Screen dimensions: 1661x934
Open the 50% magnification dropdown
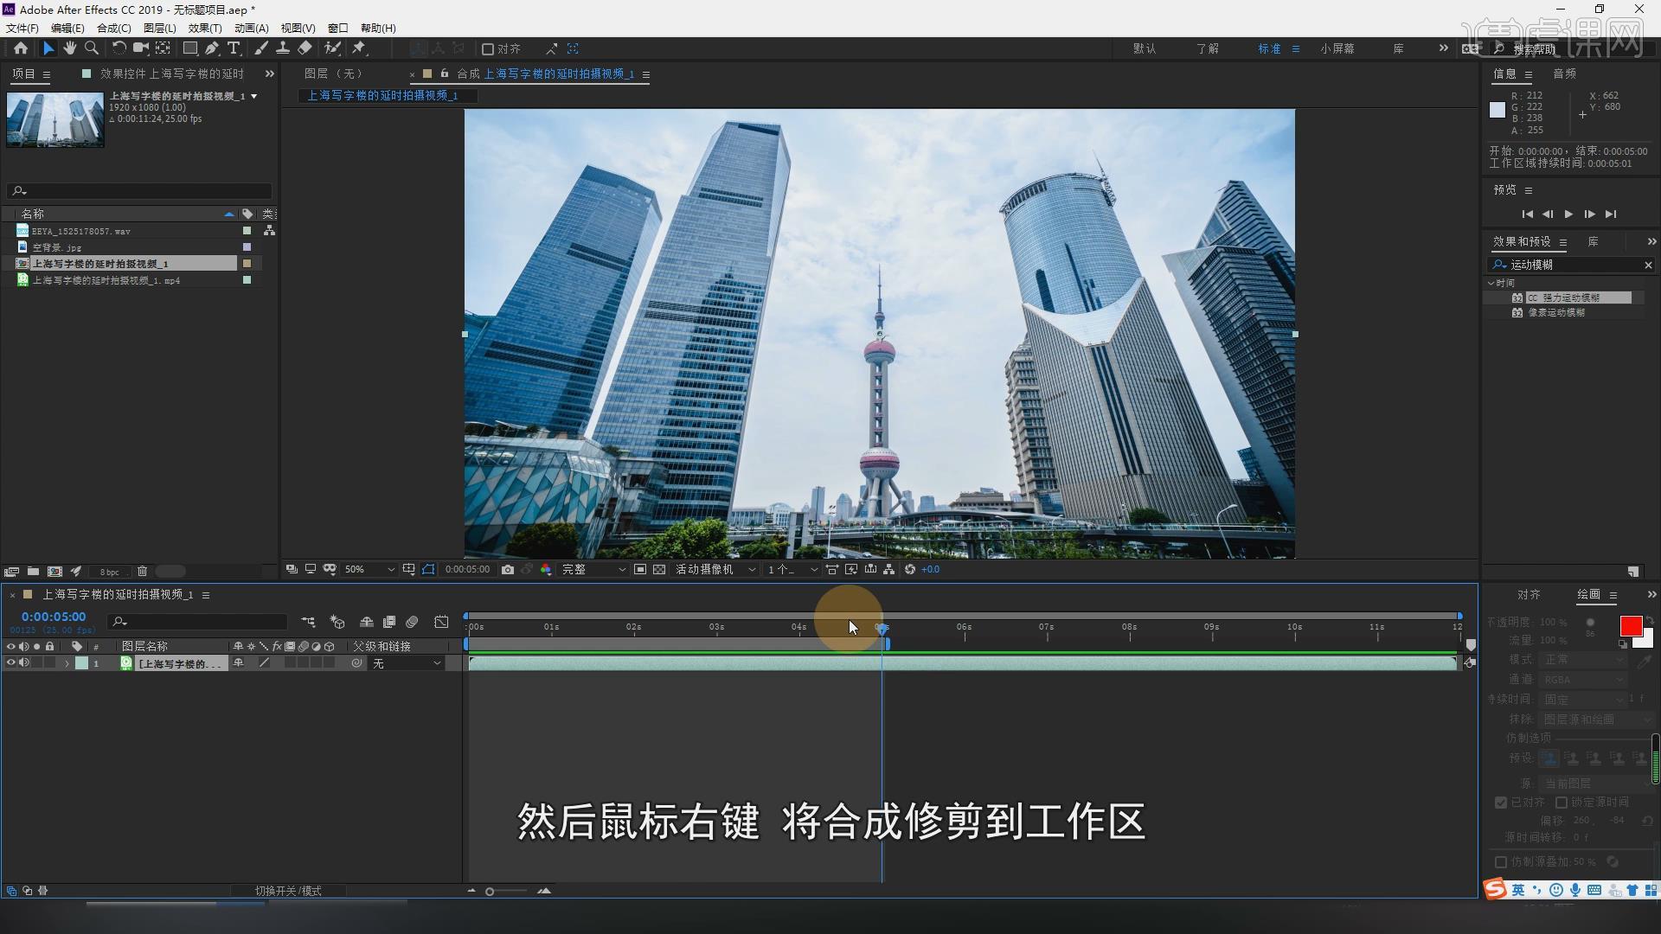click(x=369, y=570)
